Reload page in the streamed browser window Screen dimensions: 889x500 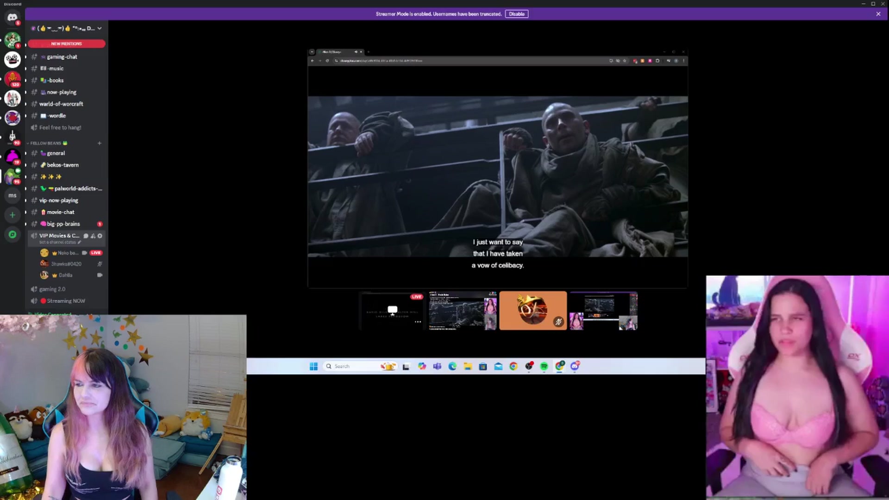[x=327, y=61]
